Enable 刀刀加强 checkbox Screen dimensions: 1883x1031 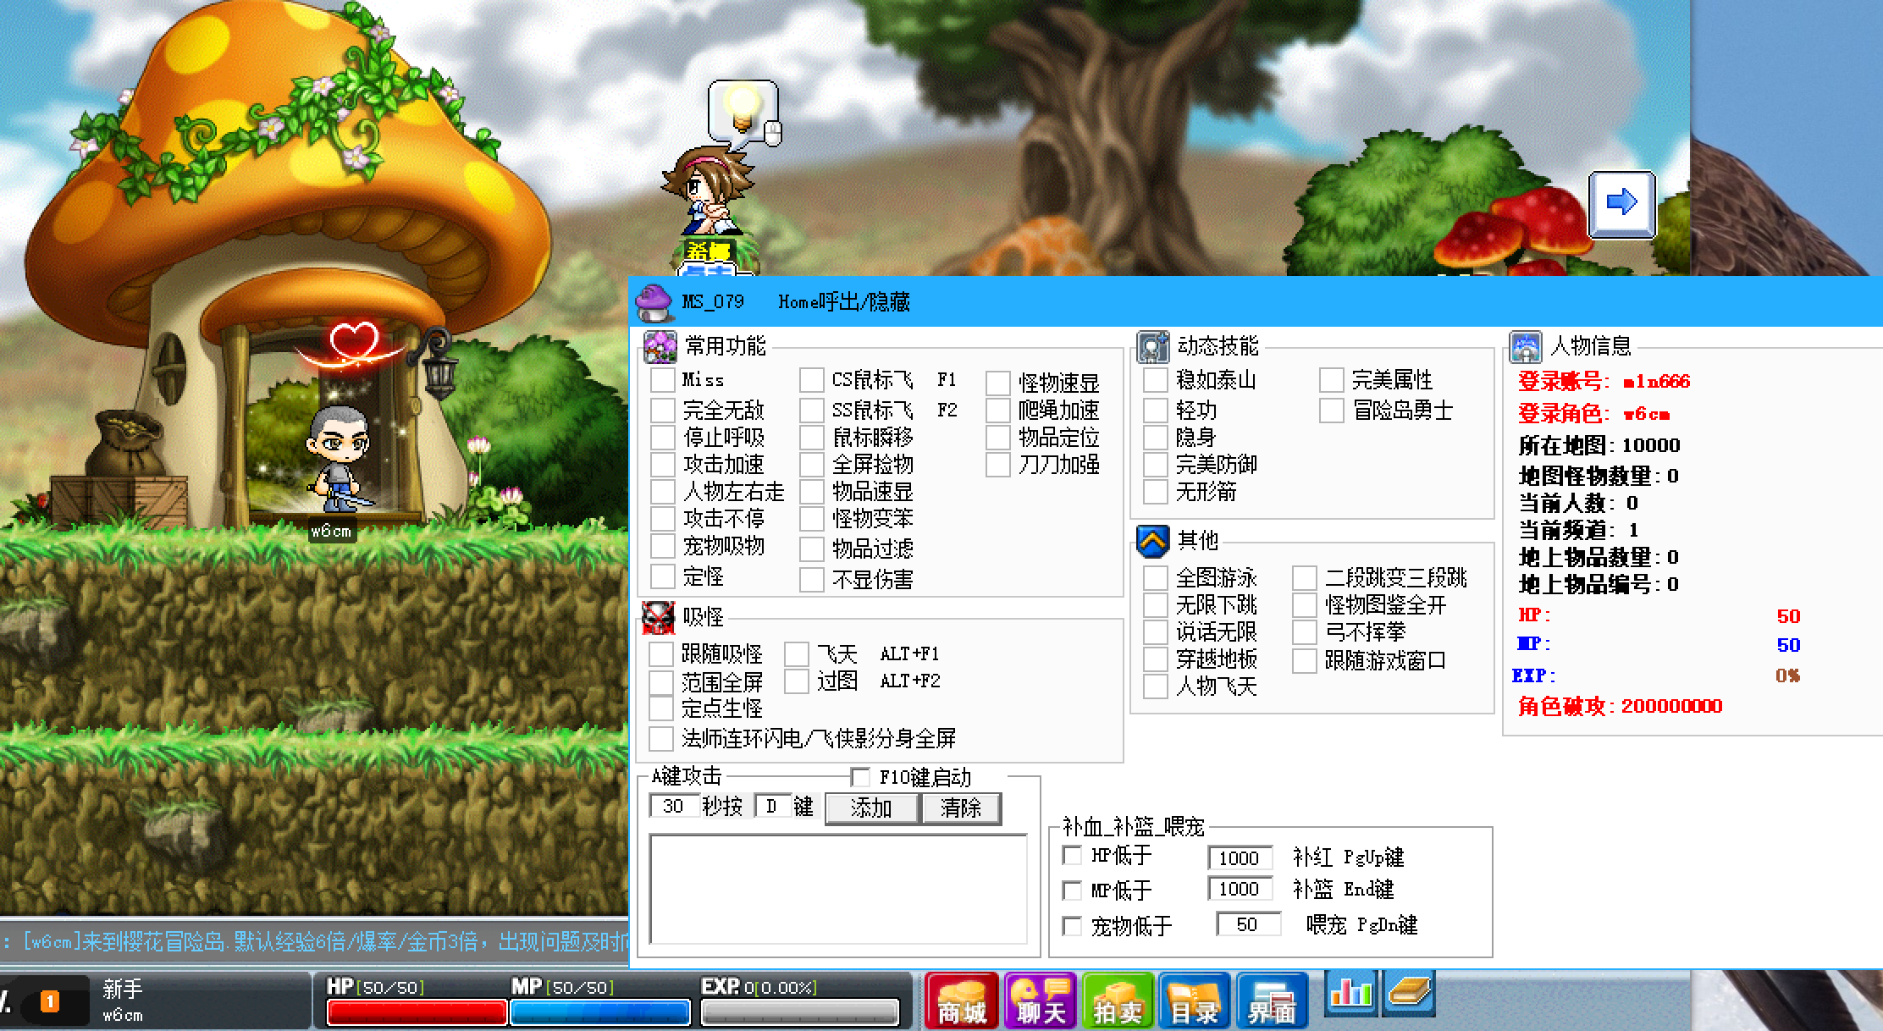(998, 465)
